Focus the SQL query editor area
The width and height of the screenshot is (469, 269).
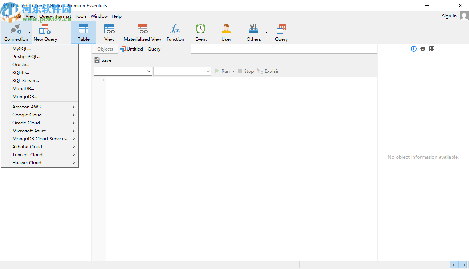pos(241,169)
